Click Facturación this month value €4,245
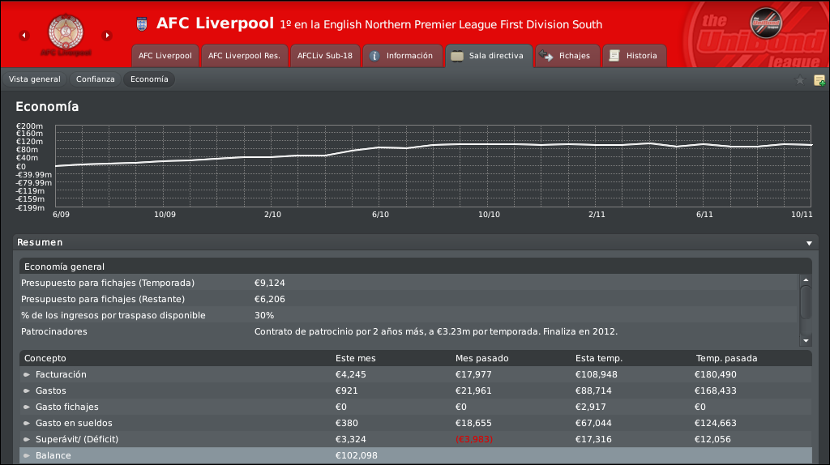The image size is (830, 465). 350,374
